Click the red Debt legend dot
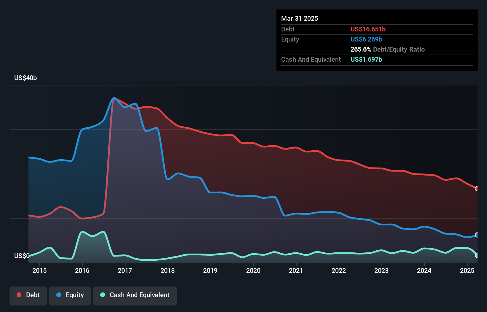The image size is (487, 312). pos(19,295)
